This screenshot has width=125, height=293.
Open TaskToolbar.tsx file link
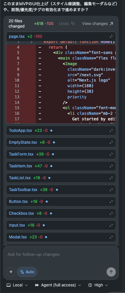pos(23,190)
